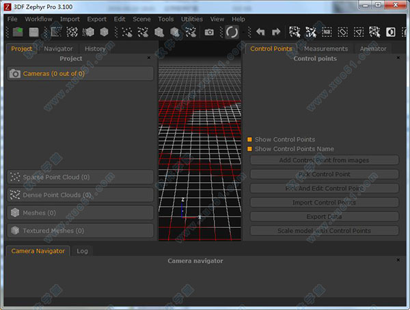Select the Project tab
Image resolution: width=410 pixels, height=310 pixels.
[x=22, y=49]
